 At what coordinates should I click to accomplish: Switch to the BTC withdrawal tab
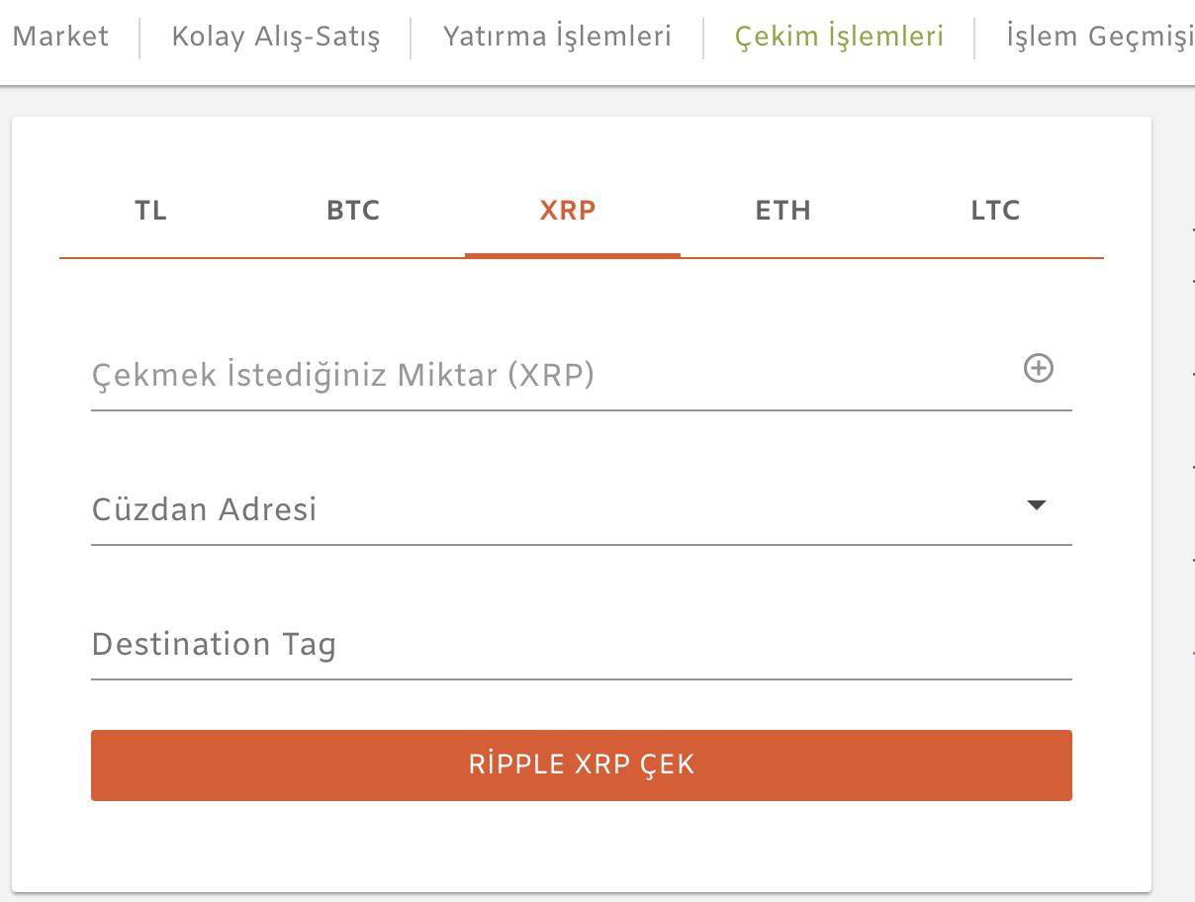click(353, 211)
